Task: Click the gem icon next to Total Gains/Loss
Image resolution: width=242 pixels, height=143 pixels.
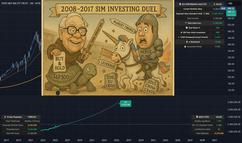Action: click(186, 23)
